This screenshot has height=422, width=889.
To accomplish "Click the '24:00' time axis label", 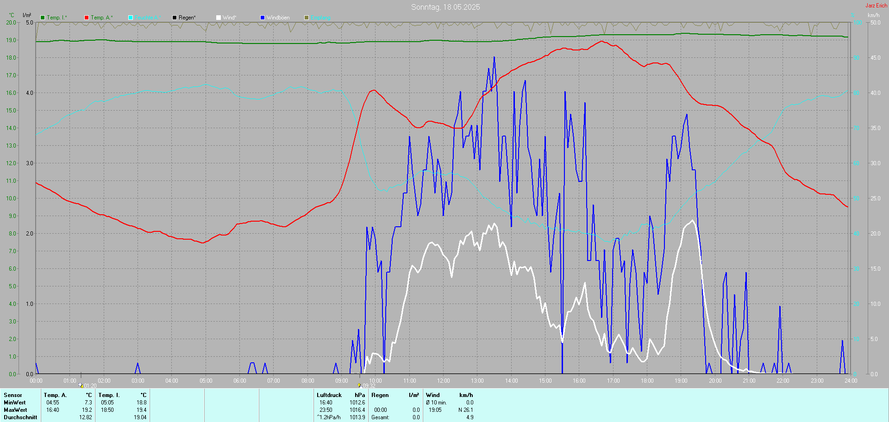I will tap(851, 381).
